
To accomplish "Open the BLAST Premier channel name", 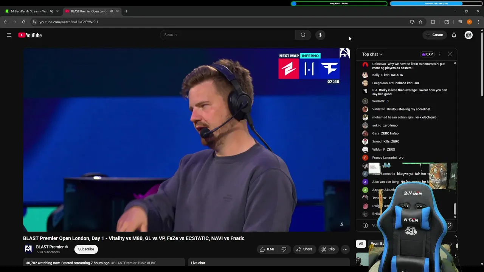I will [x=50, y=247].
